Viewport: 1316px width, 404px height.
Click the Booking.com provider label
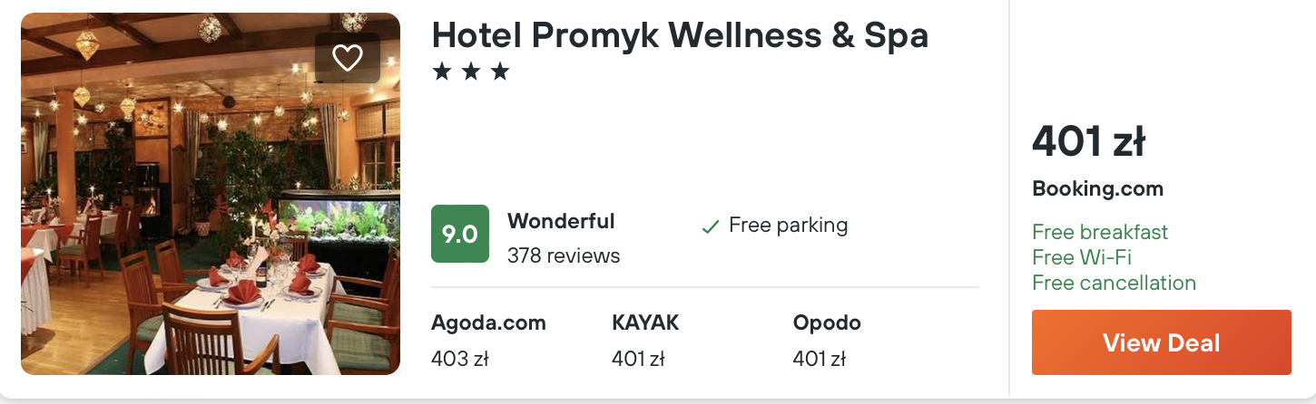(x=1097, y=189)
